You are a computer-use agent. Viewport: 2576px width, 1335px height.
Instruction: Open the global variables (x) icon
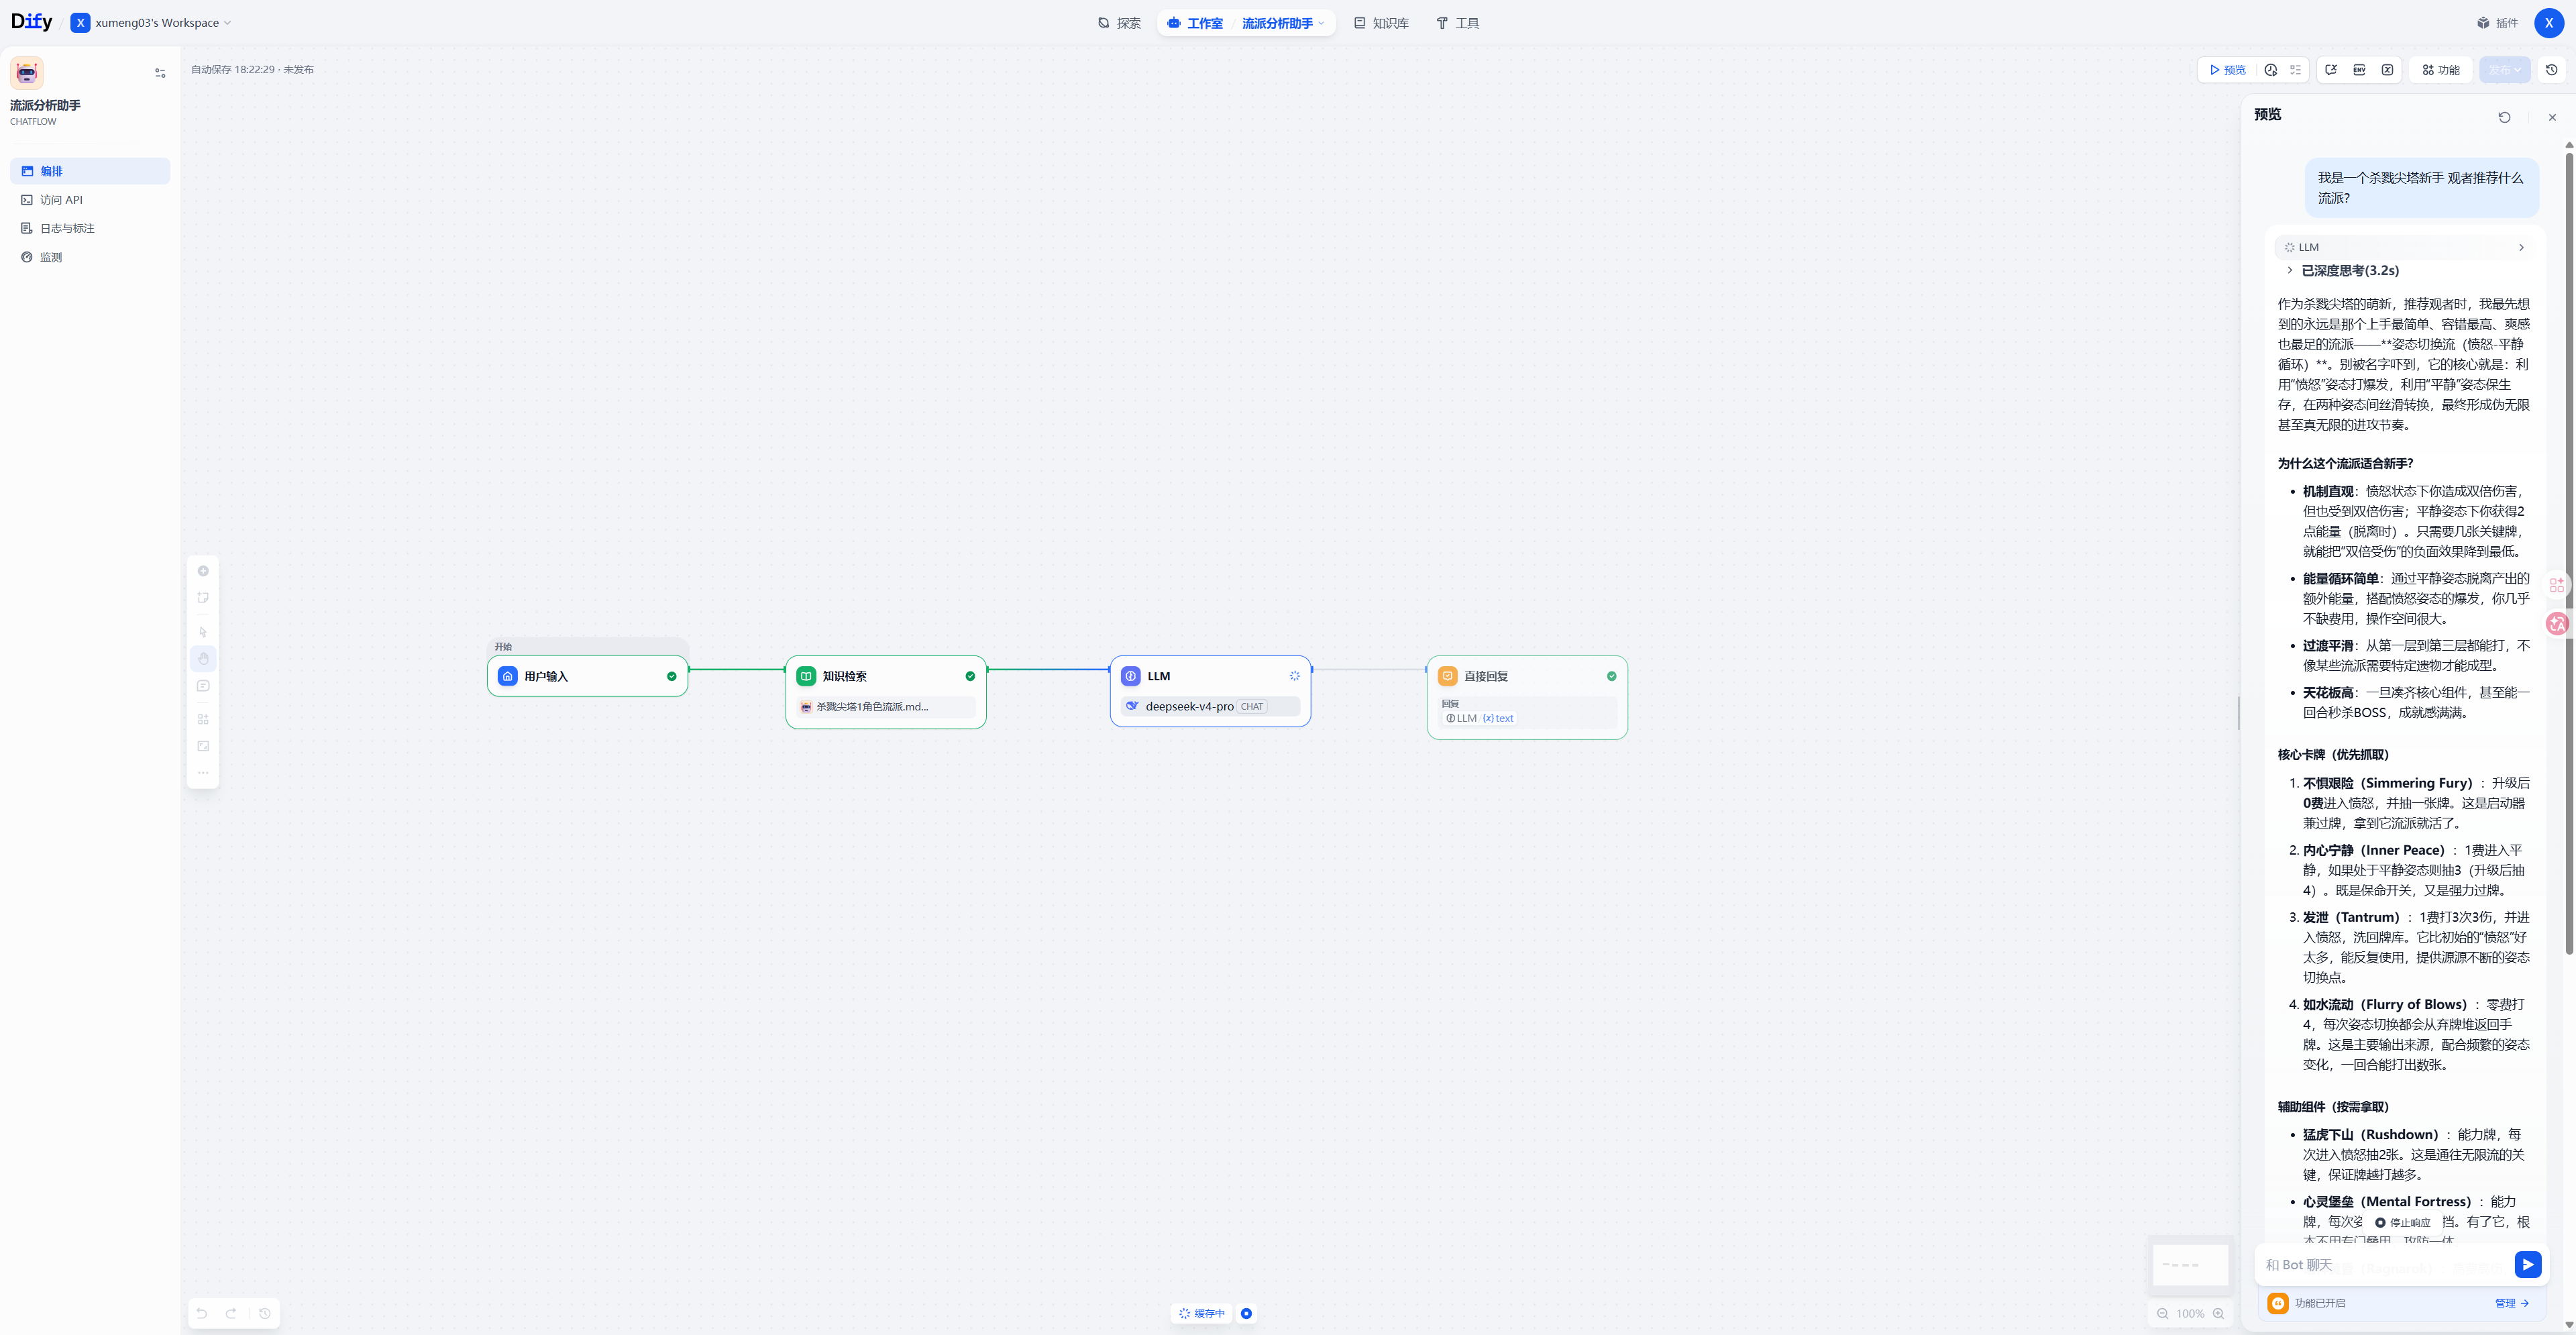click(2387, 70)
